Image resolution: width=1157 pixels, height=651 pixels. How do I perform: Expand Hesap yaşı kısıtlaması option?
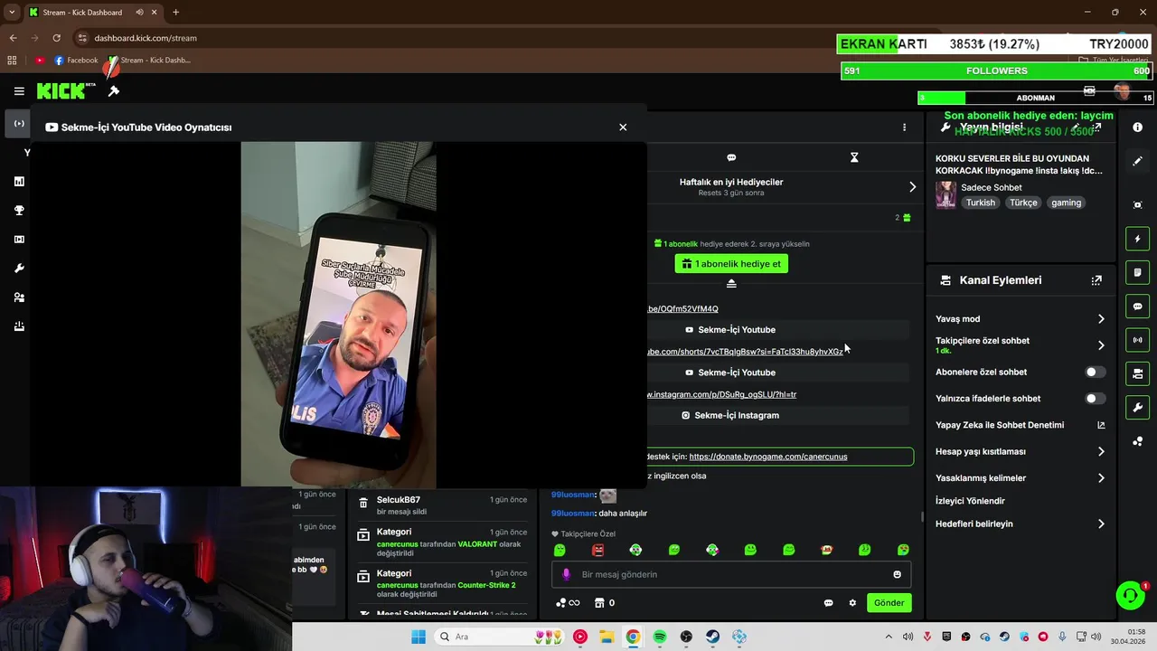point(1101,451)
